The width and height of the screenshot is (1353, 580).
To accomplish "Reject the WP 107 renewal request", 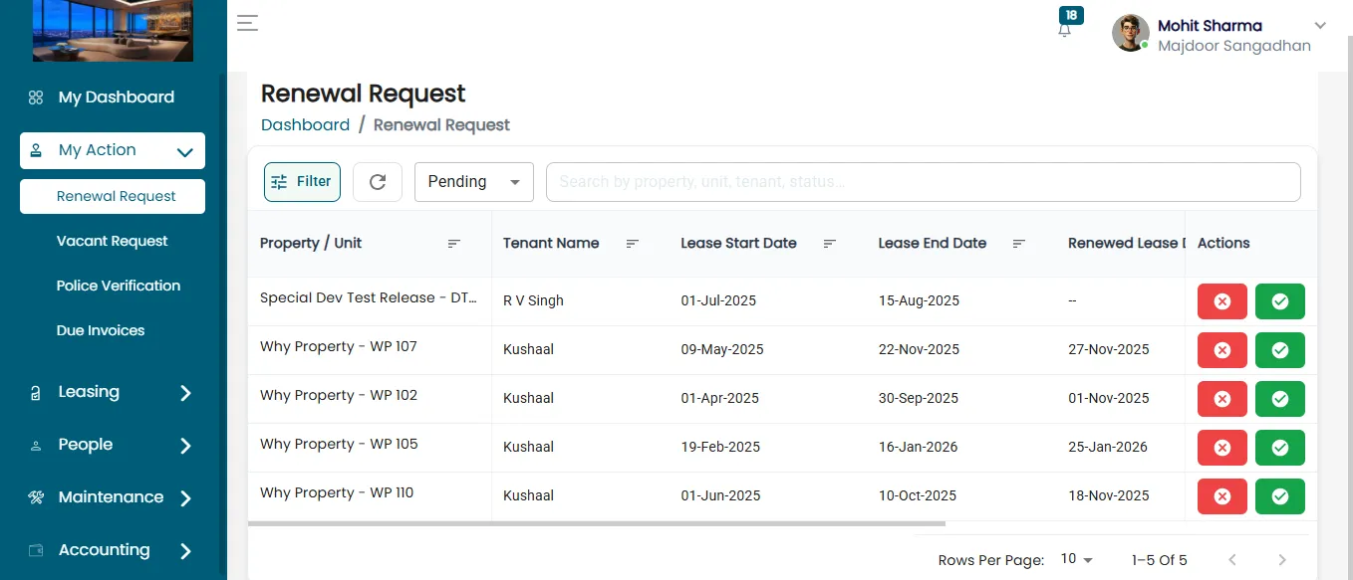I will click(x=1222, y=350).
